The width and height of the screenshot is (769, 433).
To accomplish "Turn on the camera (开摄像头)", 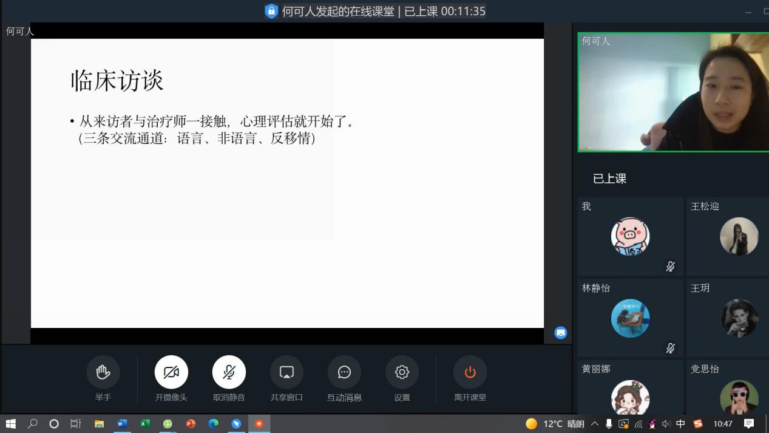I will click(171, 372).
